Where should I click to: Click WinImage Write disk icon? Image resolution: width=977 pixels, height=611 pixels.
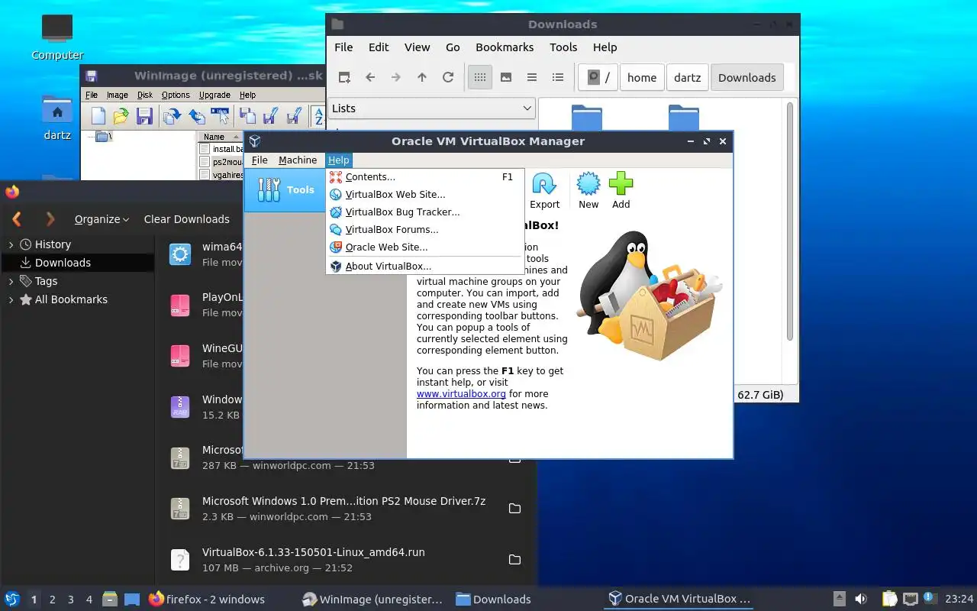pyautogui.click(x=269, y=116)
